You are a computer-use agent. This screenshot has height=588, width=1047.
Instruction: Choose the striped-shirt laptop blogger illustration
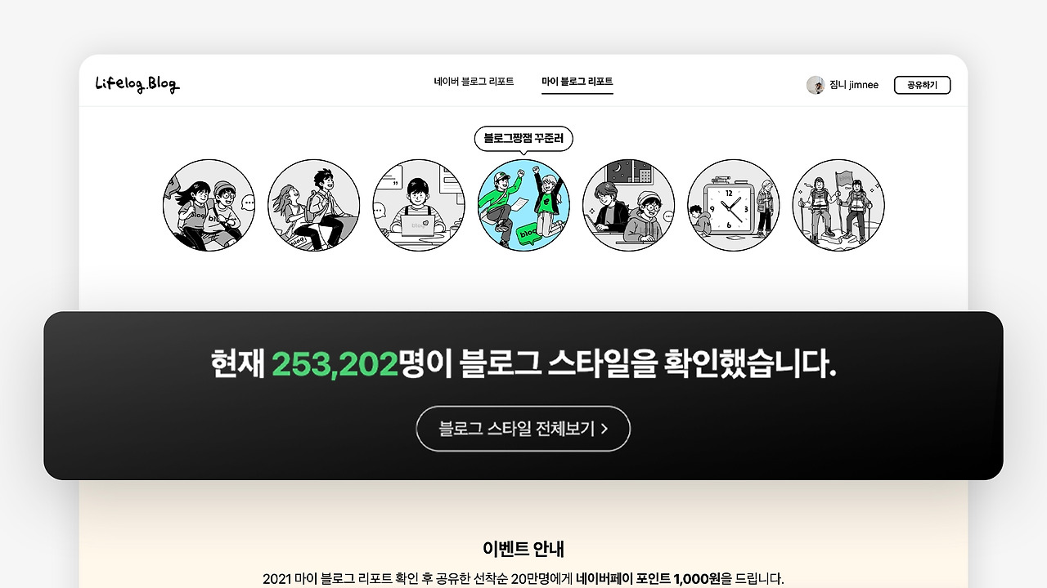[418, 205]
